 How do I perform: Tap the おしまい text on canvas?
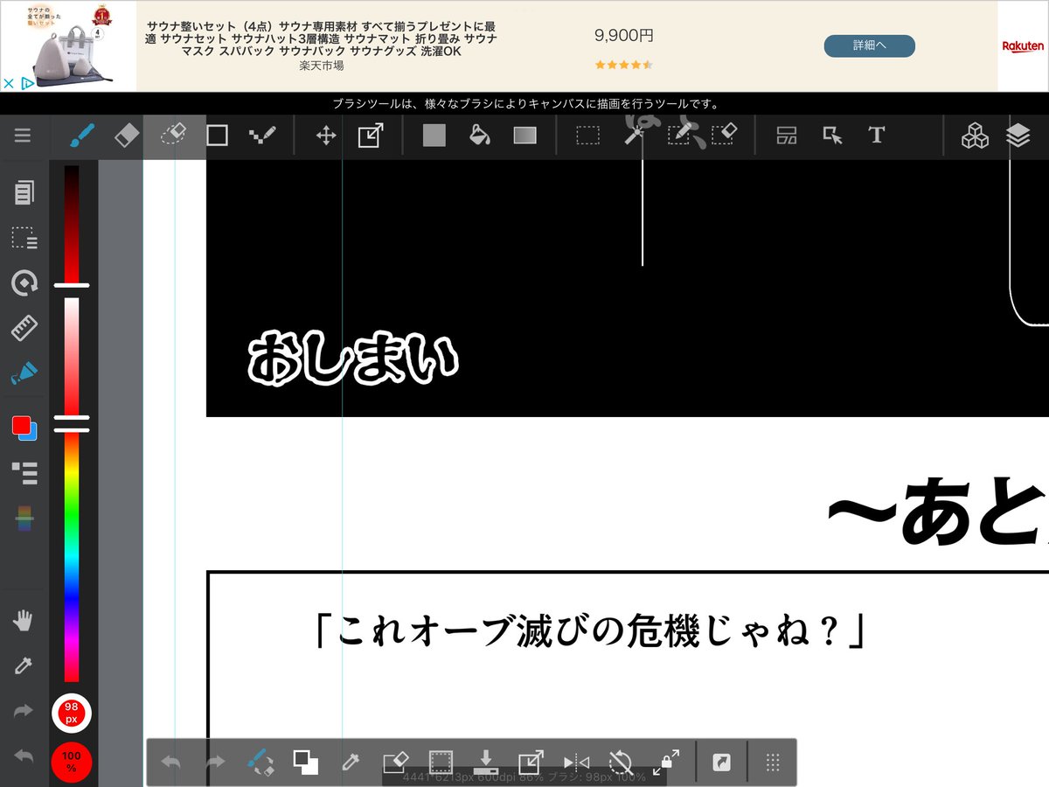click(x=353, y=359)
